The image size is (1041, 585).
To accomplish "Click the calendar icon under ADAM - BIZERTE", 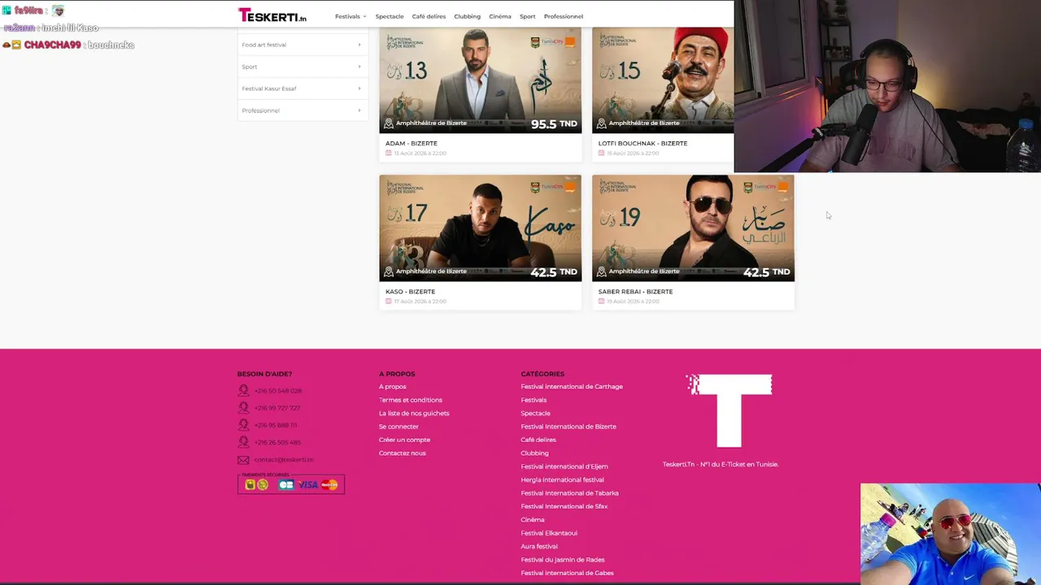I will [389, 153].
